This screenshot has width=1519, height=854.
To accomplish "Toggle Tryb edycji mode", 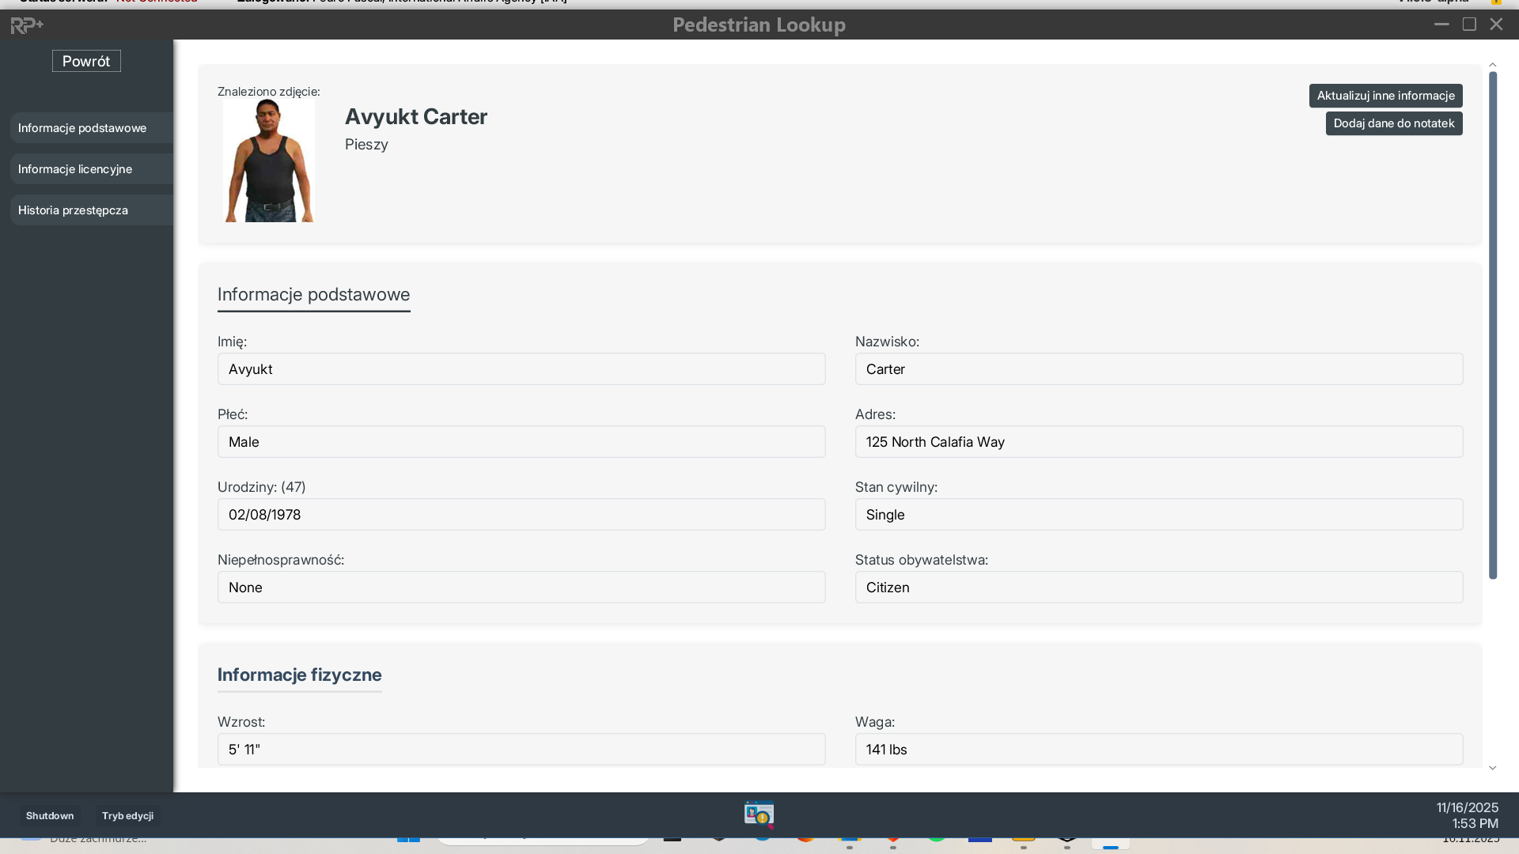I will (x=127, y=815).
